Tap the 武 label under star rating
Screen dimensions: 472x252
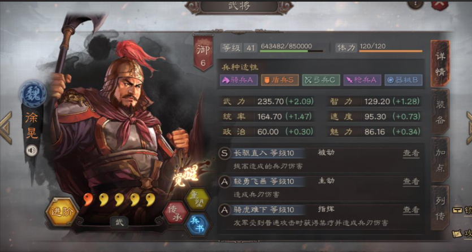[x=119, y=223]
